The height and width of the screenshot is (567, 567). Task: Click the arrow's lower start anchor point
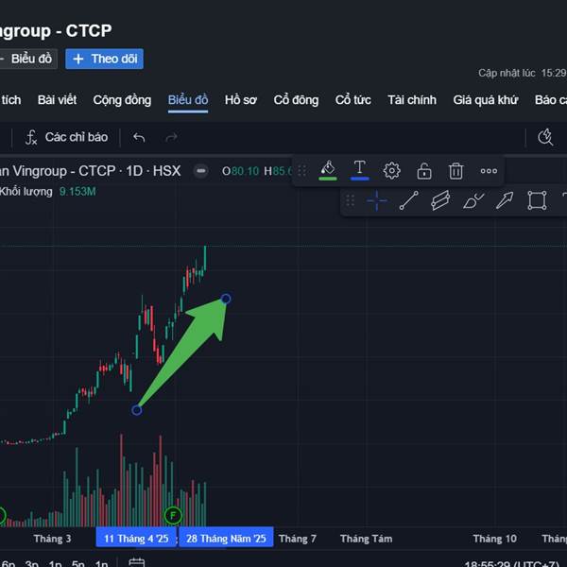point(137,410)
